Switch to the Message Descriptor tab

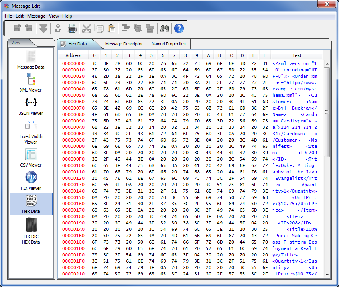(124, 44)
